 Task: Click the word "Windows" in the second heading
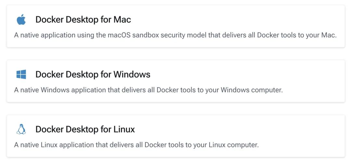tap(132, 74)
